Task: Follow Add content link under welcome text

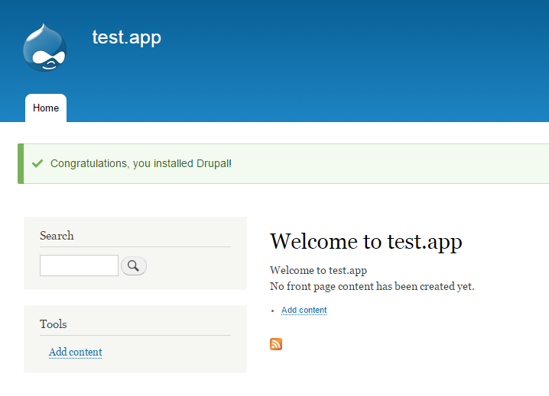Action: (x=304, y=310)
